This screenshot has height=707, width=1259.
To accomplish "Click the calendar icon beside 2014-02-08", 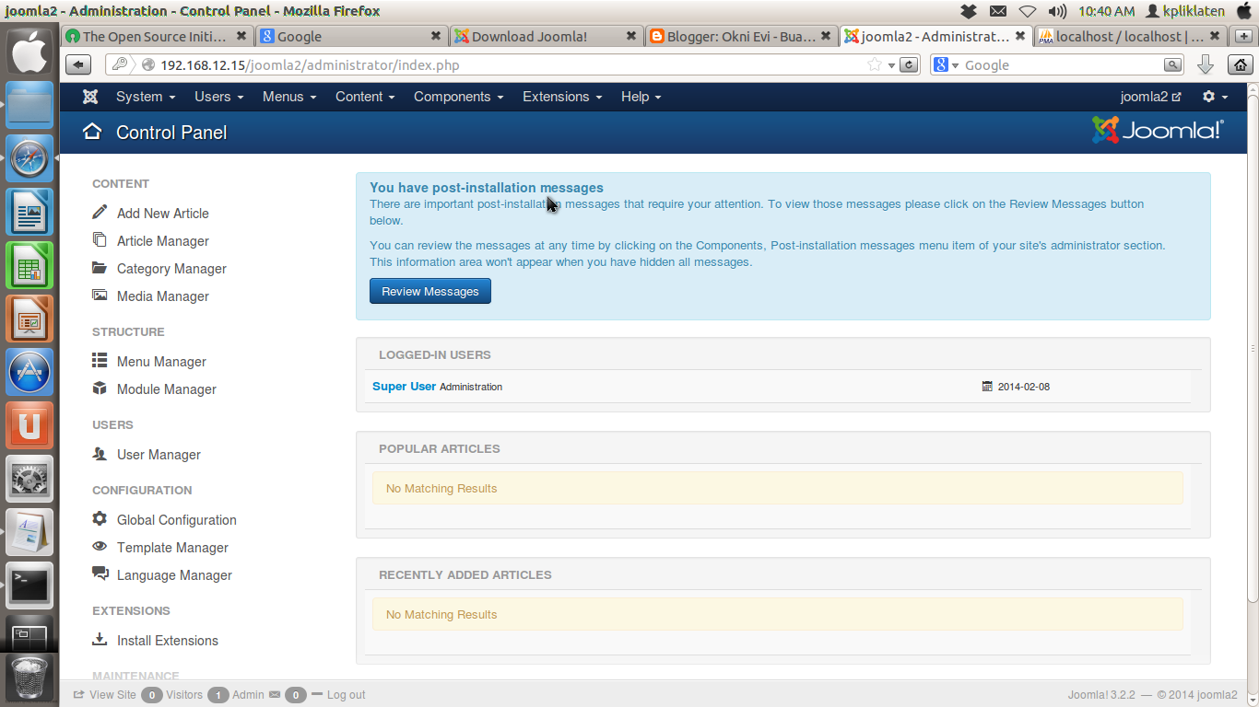I will (987, 387).
